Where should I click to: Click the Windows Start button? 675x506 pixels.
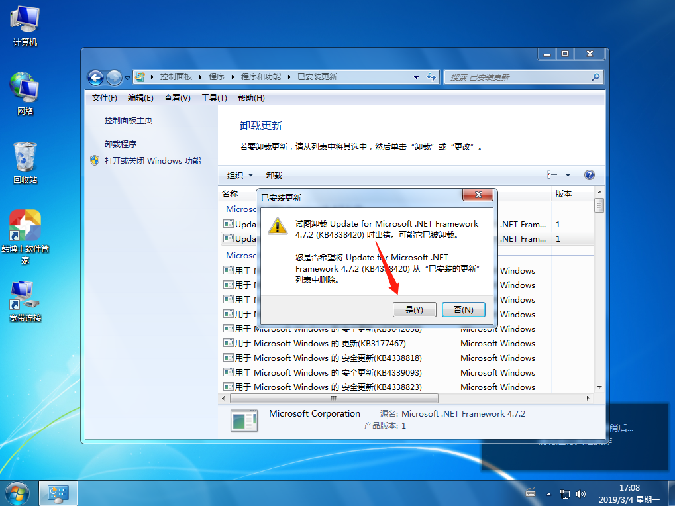point(17,493)
